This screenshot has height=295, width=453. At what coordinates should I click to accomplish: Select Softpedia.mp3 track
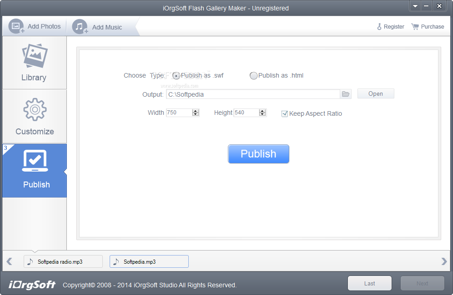[x=149, y=261]
